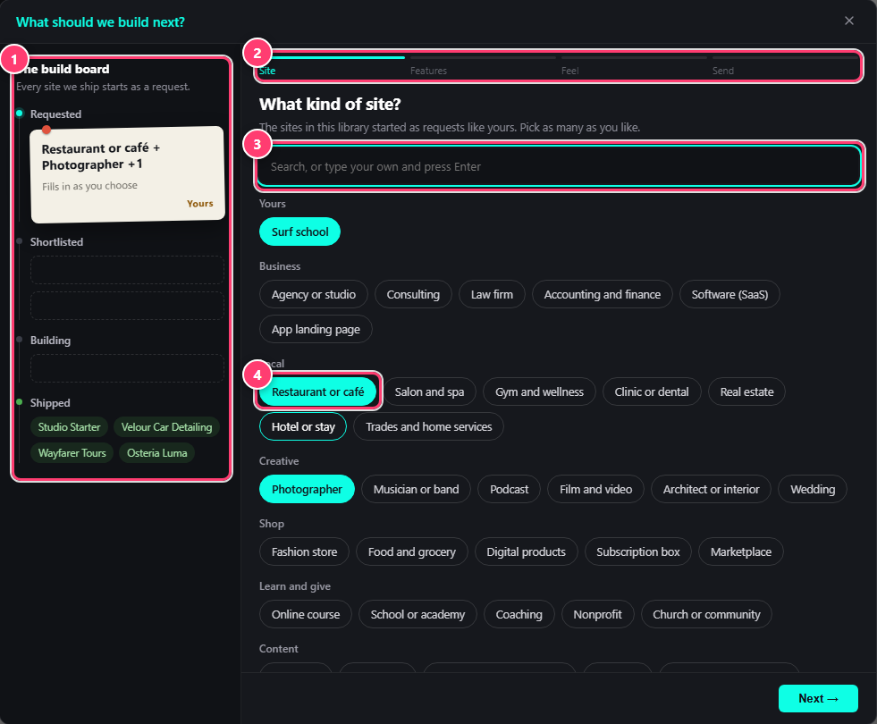Select the Marketplace chip

coord(740,551)
